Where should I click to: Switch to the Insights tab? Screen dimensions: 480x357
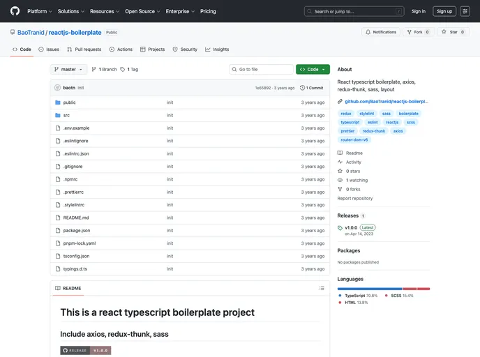click(217, 50)
